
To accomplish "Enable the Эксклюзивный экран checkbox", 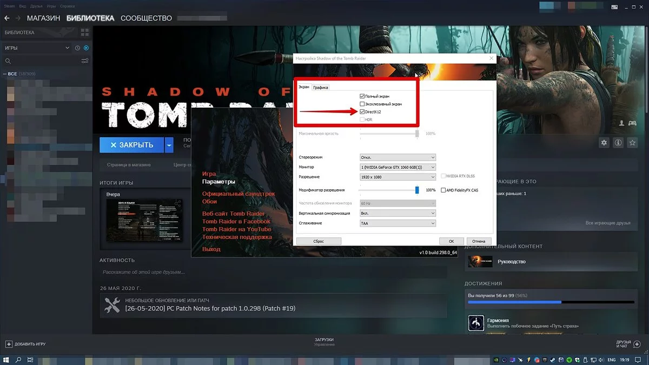I will click(x=362, y=104).
